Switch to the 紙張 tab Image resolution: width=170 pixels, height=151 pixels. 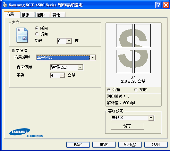click(28, 15)
